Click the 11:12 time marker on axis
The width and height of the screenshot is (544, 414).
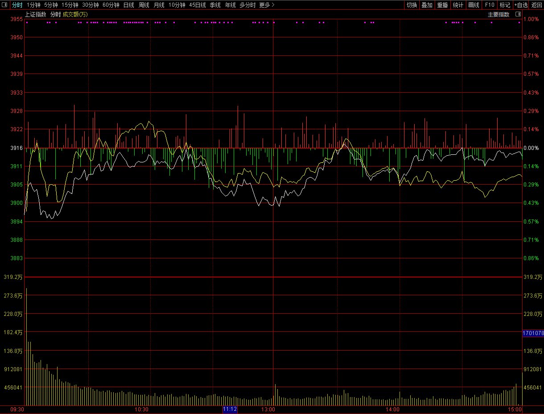point(230,409)
